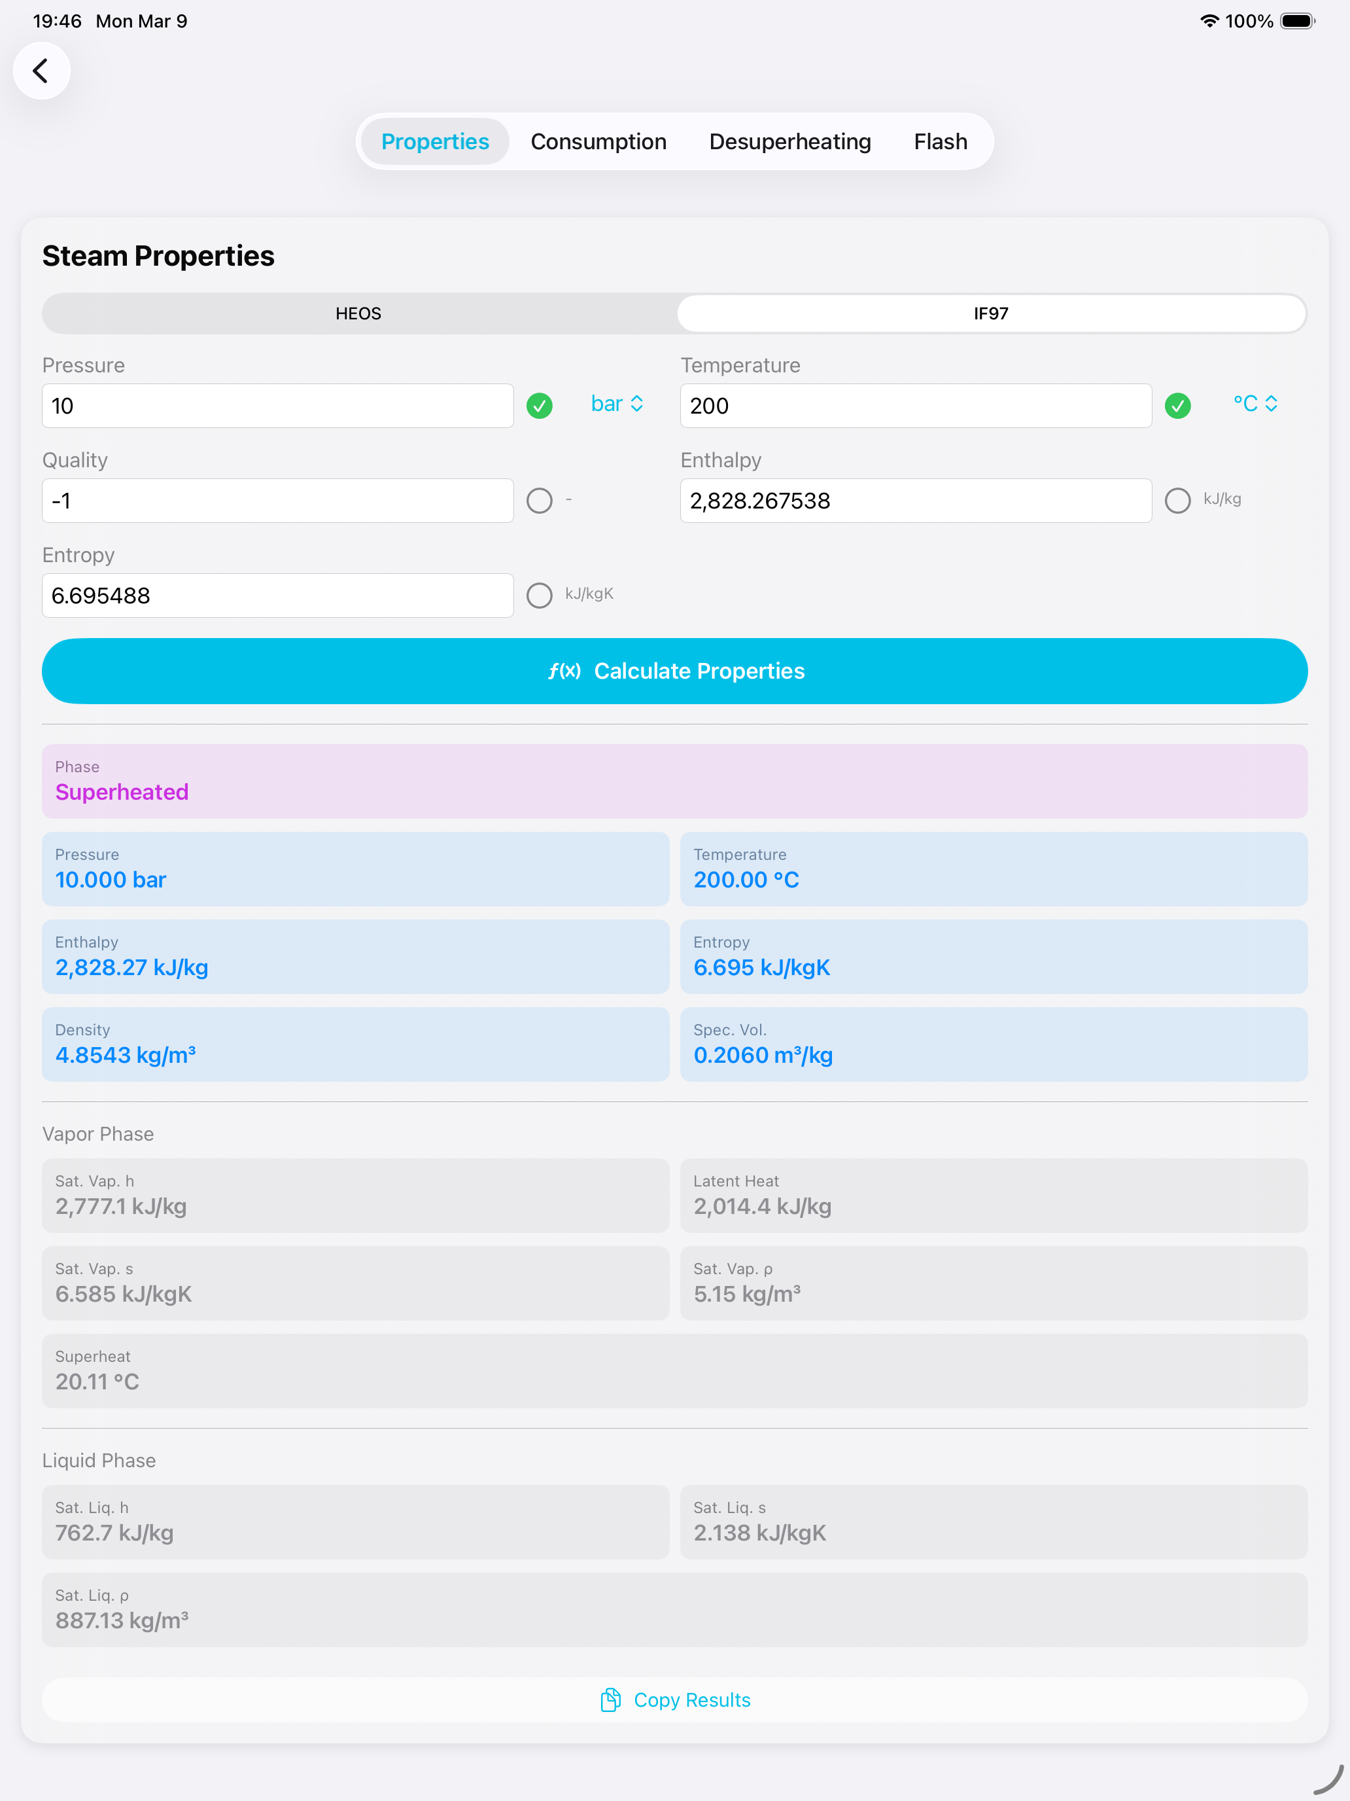1350x1801 pixels.
Task: Deselect the green Pressure checkmark
Action: click(540, 406)
